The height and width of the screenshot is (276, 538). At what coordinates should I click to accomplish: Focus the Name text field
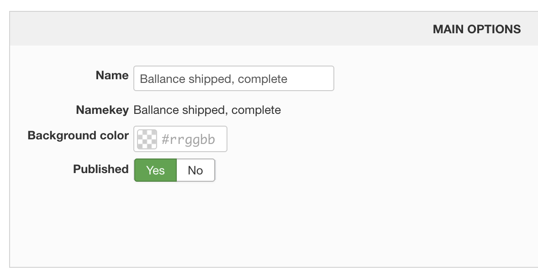(x=233, y=79)
